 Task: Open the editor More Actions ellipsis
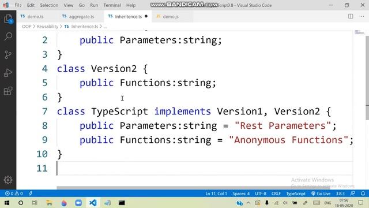point(362,16)
